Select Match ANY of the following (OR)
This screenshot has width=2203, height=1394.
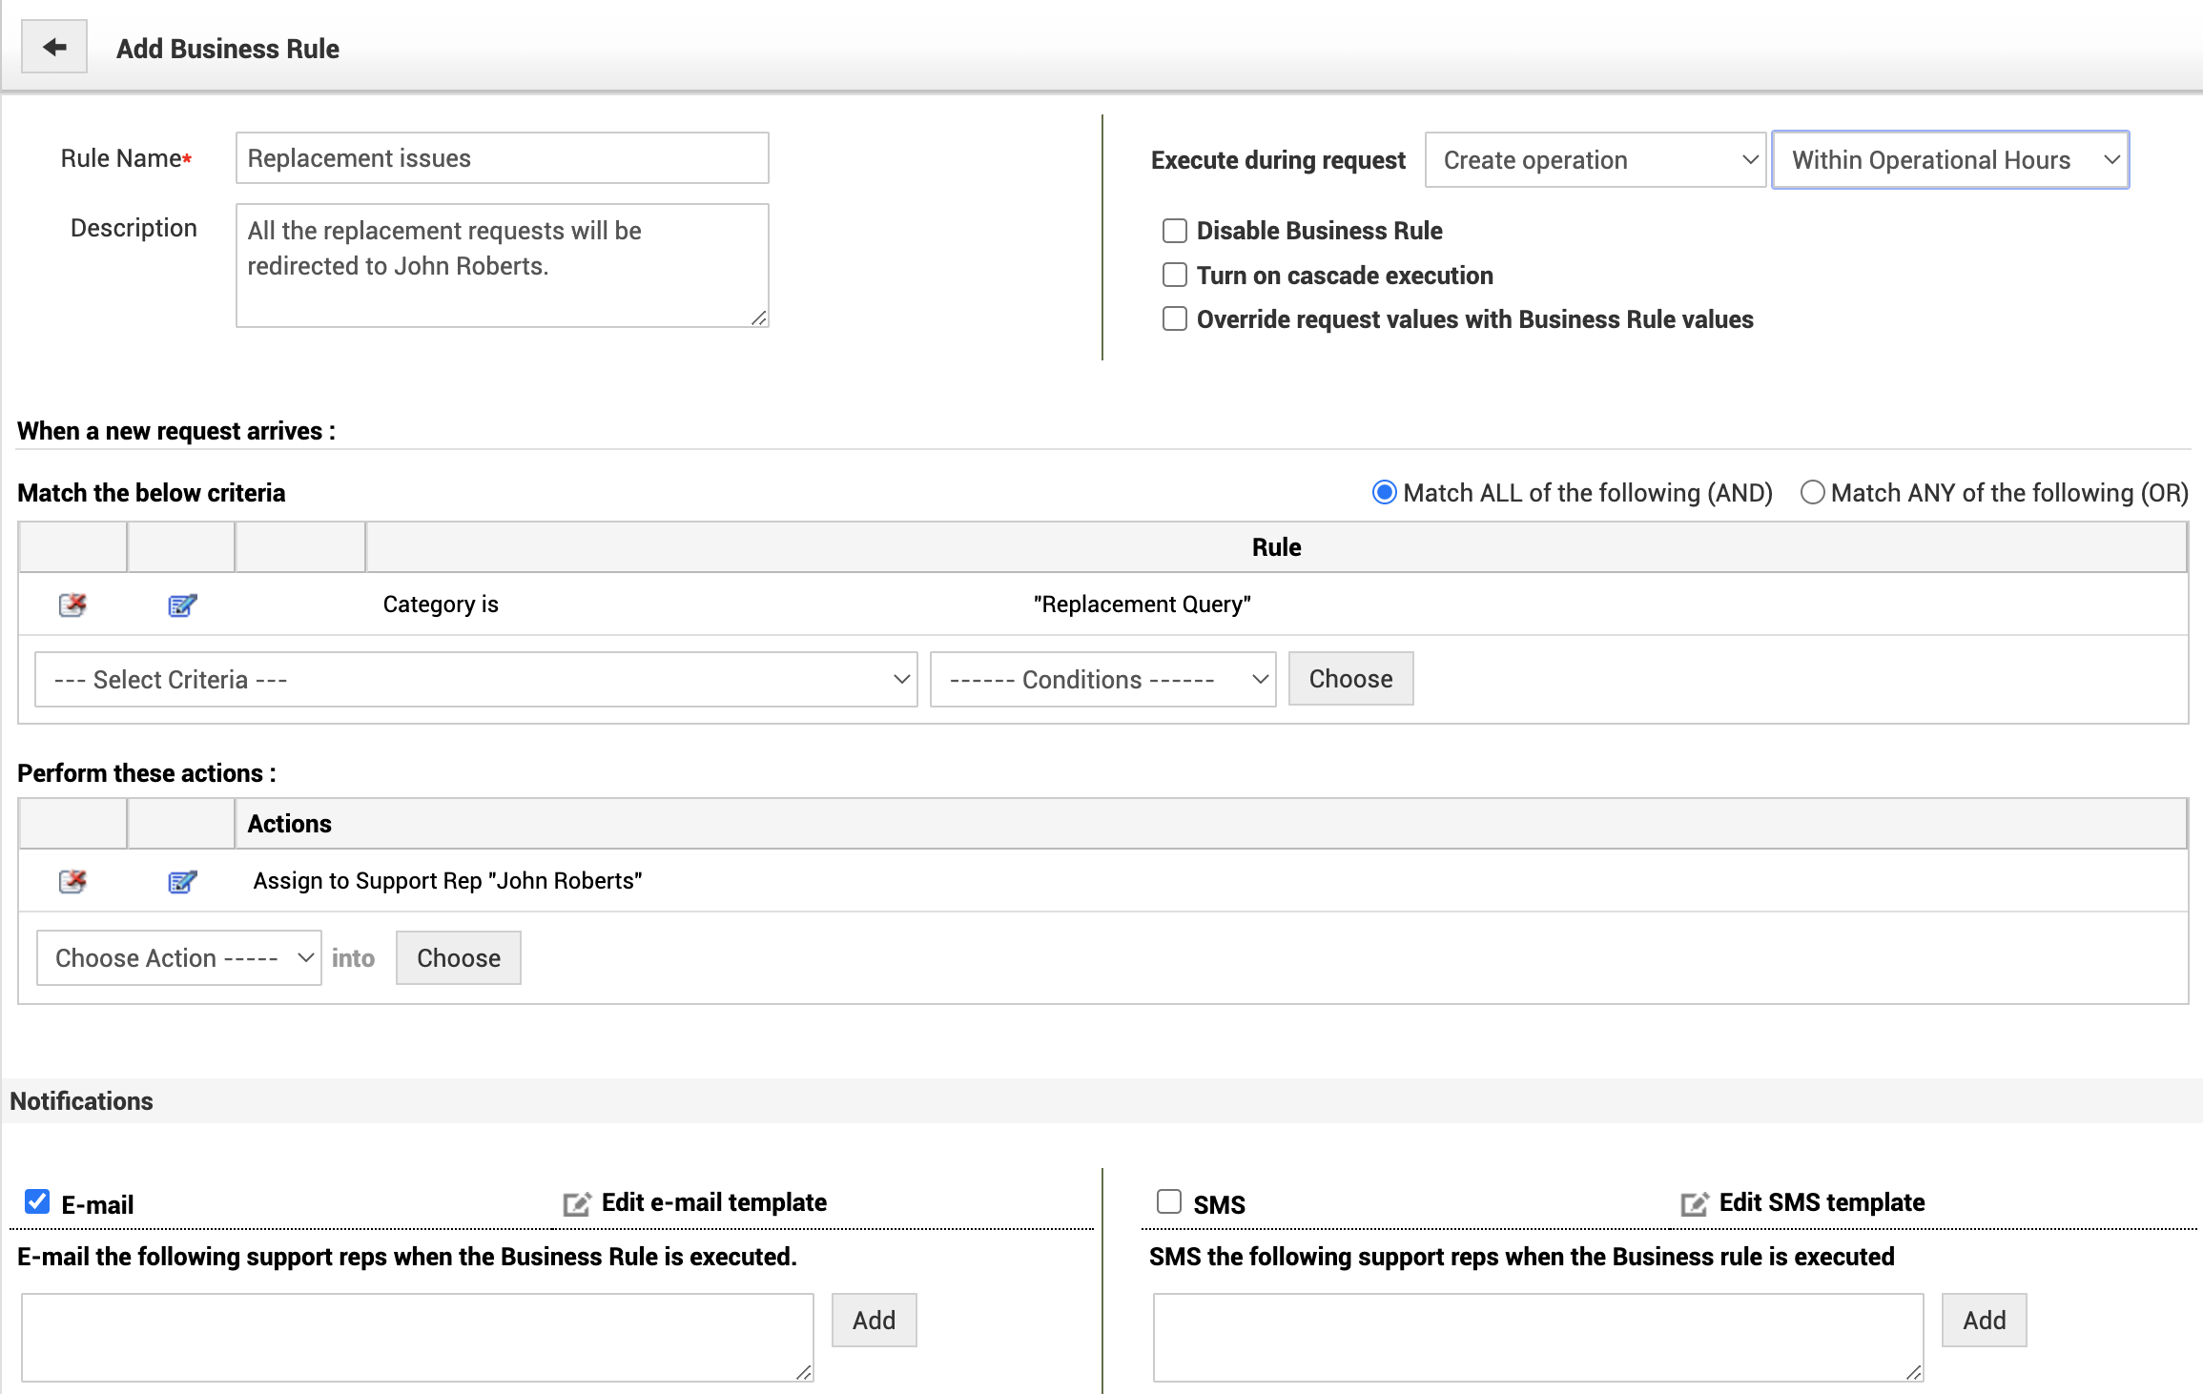(x=1812, y=493)
